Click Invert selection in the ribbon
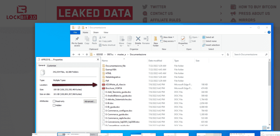 click(x=211, y=45)
